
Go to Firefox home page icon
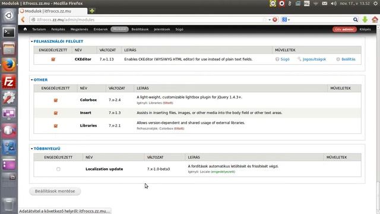coord(375,20)
